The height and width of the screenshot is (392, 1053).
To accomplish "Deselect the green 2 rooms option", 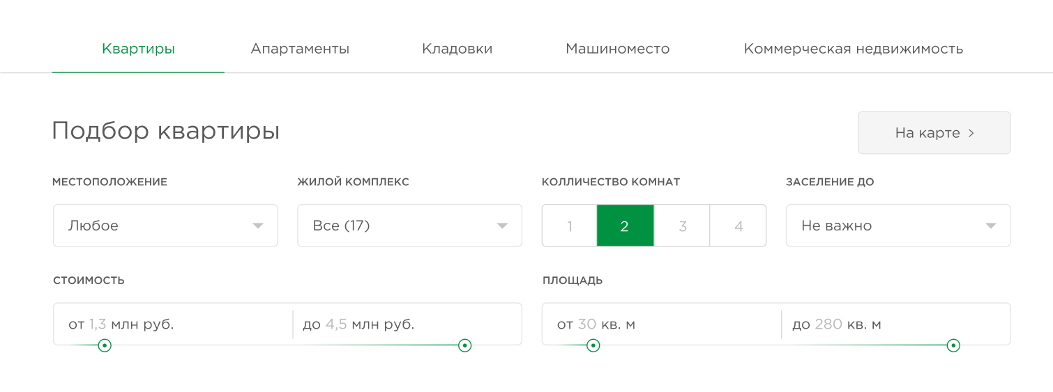I will [626, 226].
